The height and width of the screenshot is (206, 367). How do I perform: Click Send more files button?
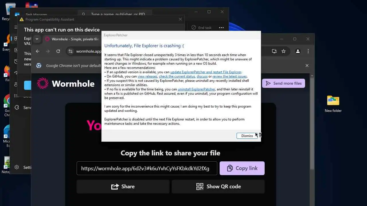point(284,83)
